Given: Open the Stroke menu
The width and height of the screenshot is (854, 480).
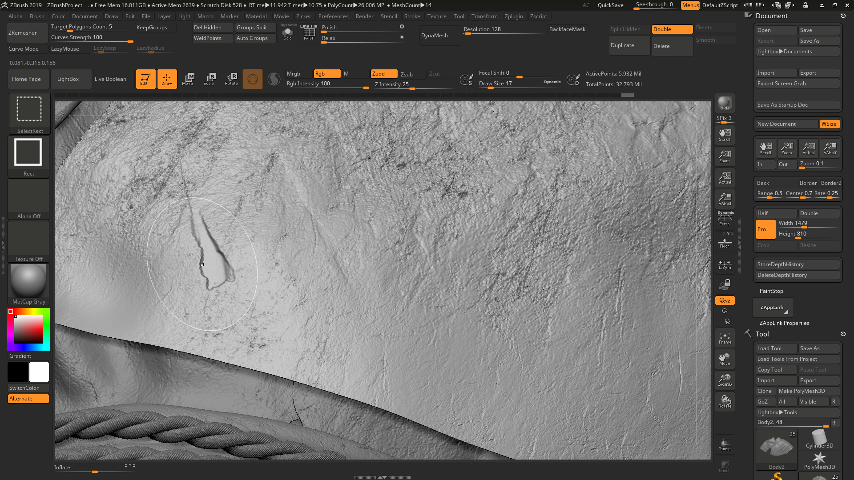Looking at the screenshot, I should pyautogui.click(x=412, y=16).
